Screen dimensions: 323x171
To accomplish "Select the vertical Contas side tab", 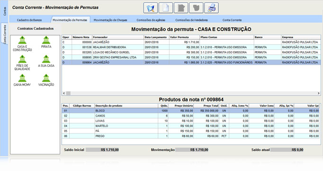I will [5, 11].
